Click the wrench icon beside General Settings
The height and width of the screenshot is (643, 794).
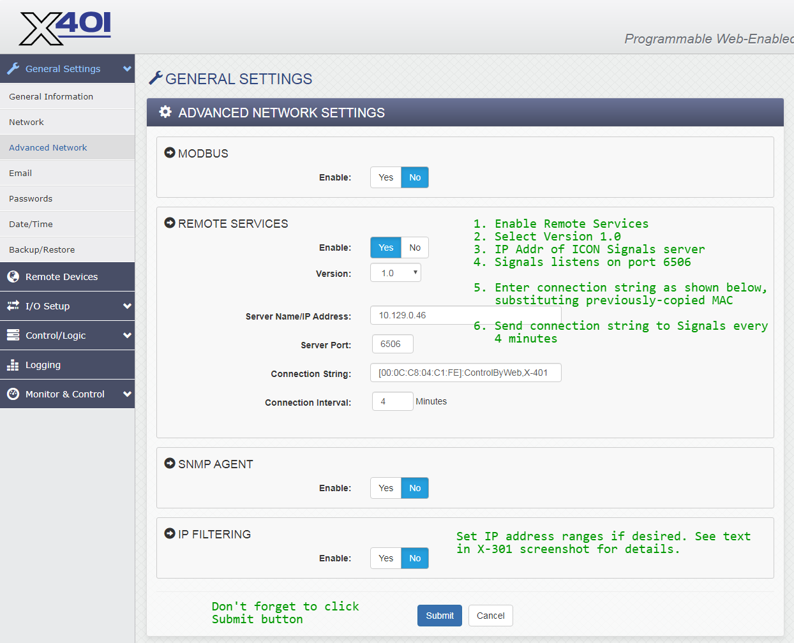(x=13, y=69)
